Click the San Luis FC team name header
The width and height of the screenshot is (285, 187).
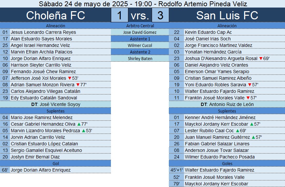pyautogui.click(x=227, y=15)
